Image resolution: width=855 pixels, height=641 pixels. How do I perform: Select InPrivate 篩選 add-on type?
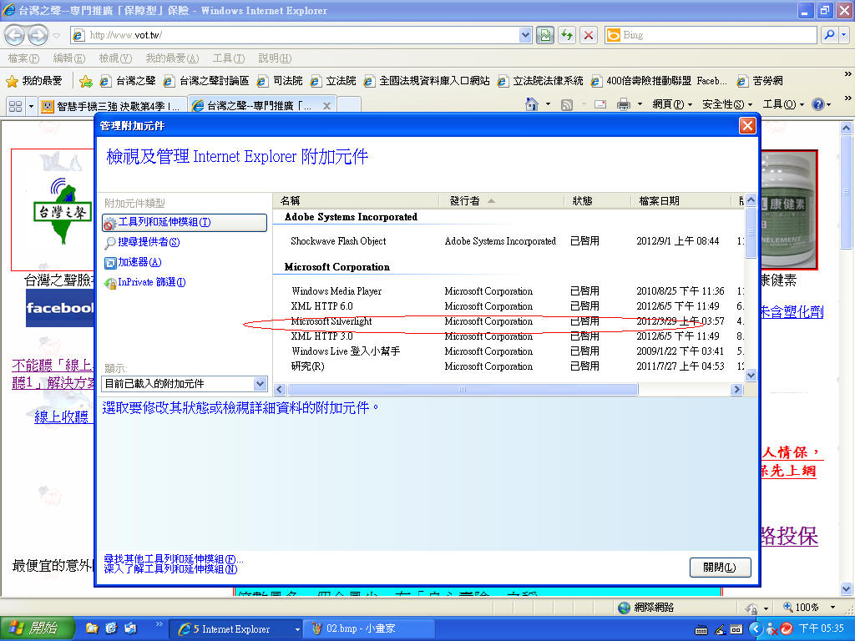point(144,282)
